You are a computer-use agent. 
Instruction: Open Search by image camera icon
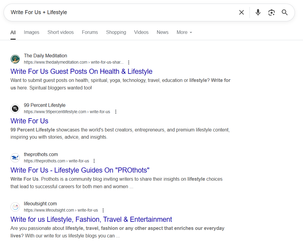pos(271,12)
